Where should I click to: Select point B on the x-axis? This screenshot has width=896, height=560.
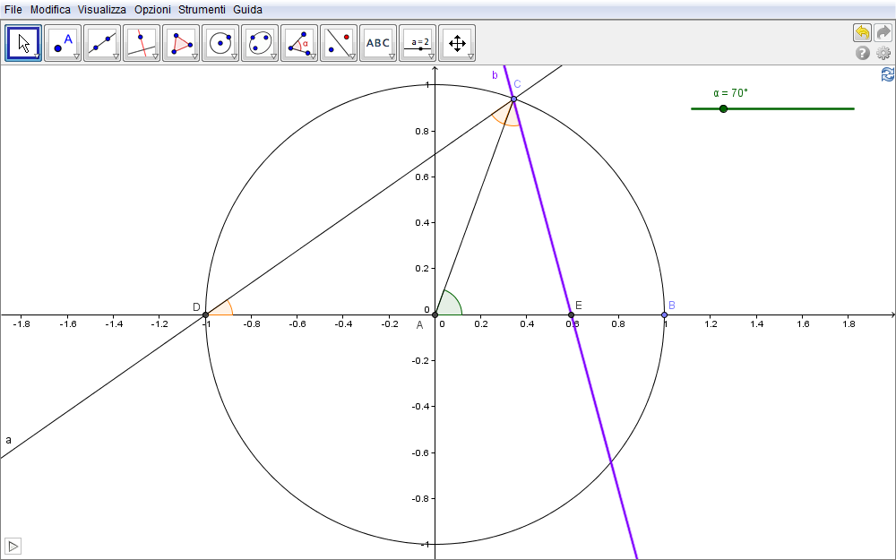[664, 314]
